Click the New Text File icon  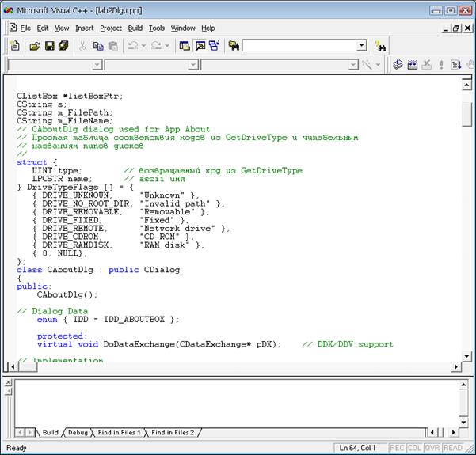pyautogui.click(x=14, y=46)
